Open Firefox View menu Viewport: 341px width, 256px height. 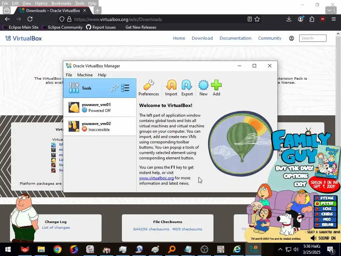[27, 3]
